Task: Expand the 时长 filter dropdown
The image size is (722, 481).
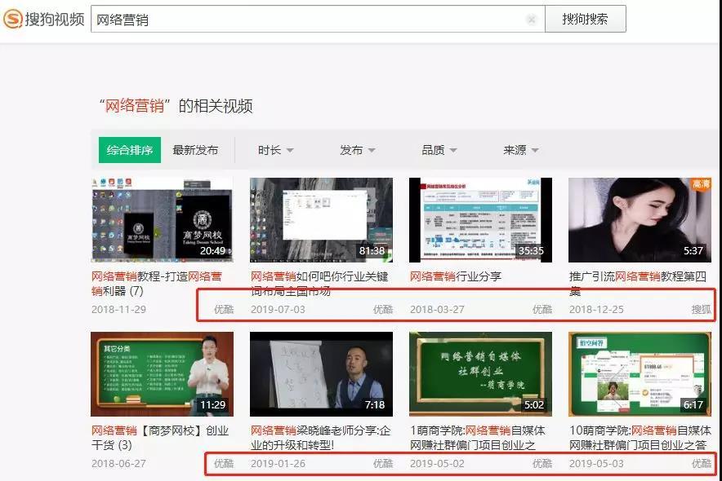Action: pyautogui.click(x=275, y=150)
